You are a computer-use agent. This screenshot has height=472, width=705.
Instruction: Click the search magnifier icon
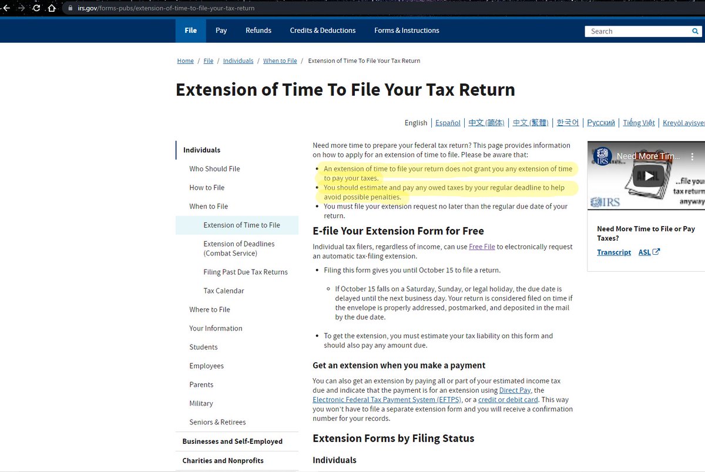(x=695, y=31)
